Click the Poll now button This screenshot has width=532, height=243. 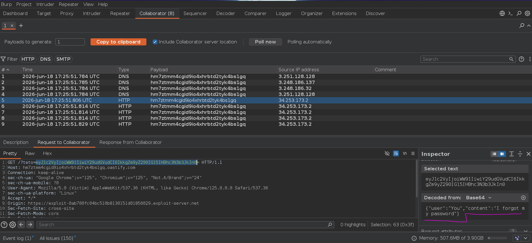(x=265, y=42)
